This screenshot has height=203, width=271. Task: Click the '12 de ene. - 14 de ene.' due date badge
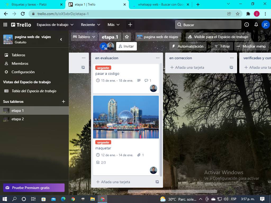(x=115, y=155)
